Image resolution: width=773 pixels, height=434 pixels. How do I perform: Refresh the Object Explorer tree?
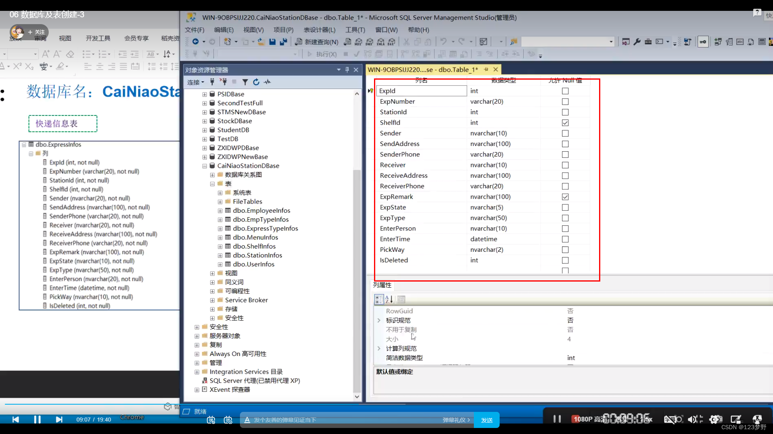point(256,82)
